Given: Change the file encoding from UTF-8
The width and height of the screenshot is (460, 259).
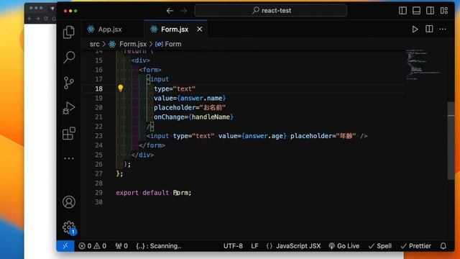Looking at the screenshot, I should pyautogui.click(x=233, y=246).
